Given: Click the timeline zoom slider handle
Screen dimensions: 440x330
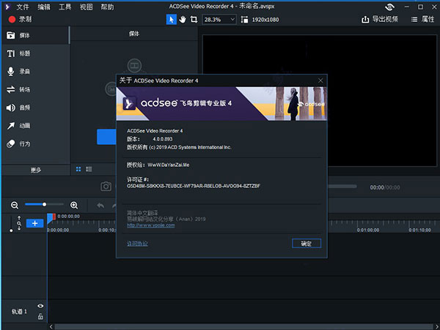Looking at the screenshot, I should click(45, 205).
